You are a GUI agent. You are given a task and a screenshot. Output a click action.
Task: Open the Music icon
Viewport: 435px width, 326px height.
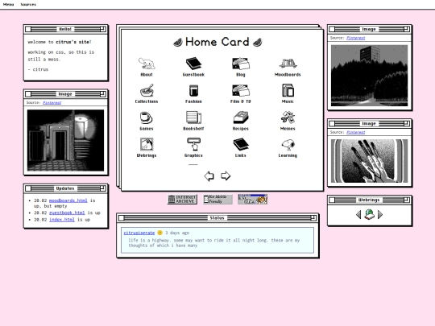[x=288, y=91]
